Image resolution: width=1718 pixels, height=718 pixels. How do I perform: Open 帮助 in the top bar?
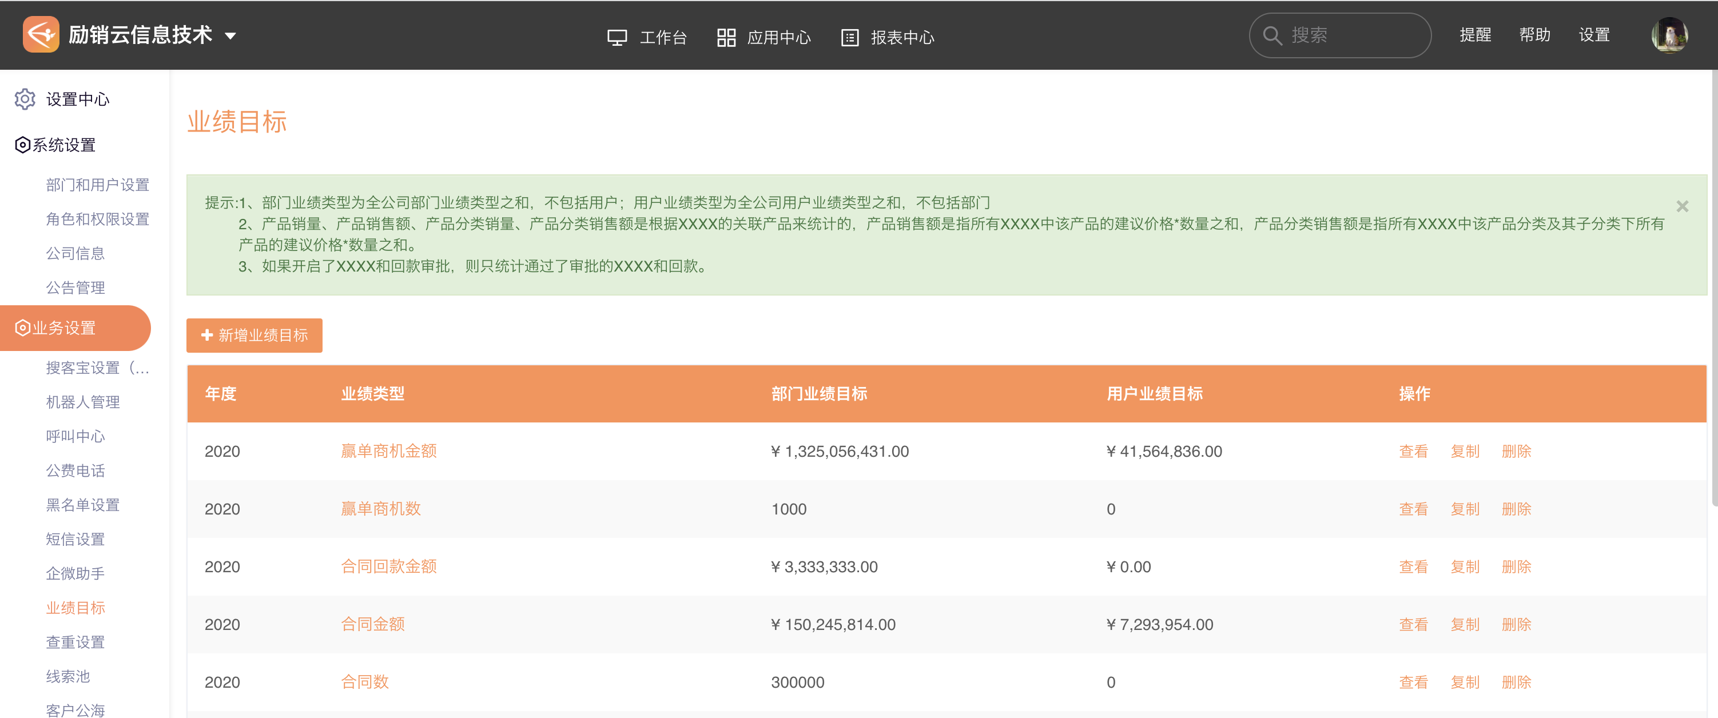[1534, 35]
